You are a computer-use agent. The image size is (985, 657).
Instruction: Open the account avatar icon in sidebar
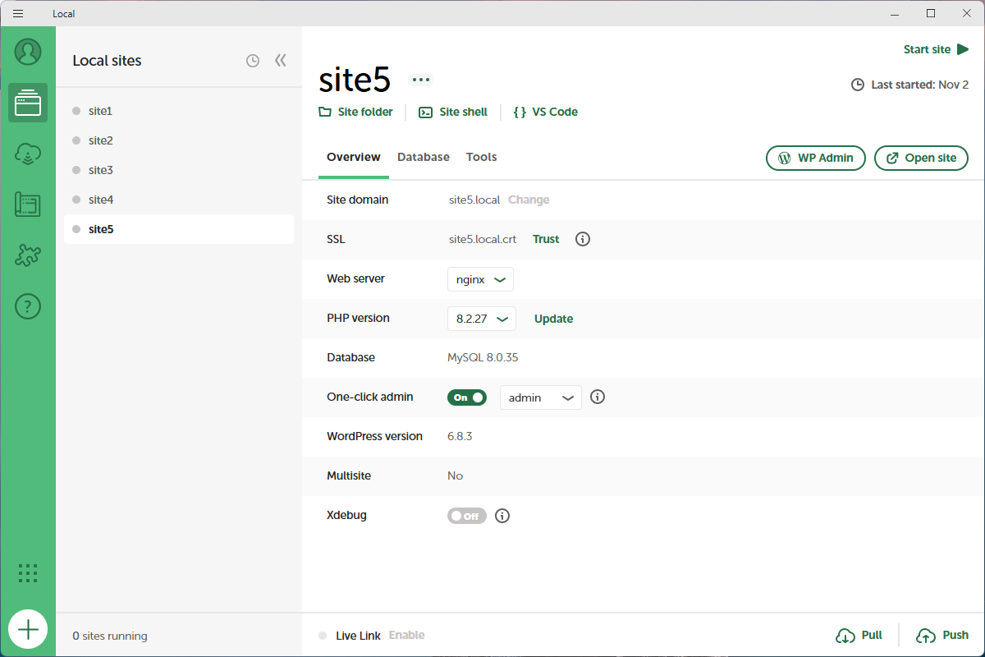pyautogui.click(x=28, y=52)
